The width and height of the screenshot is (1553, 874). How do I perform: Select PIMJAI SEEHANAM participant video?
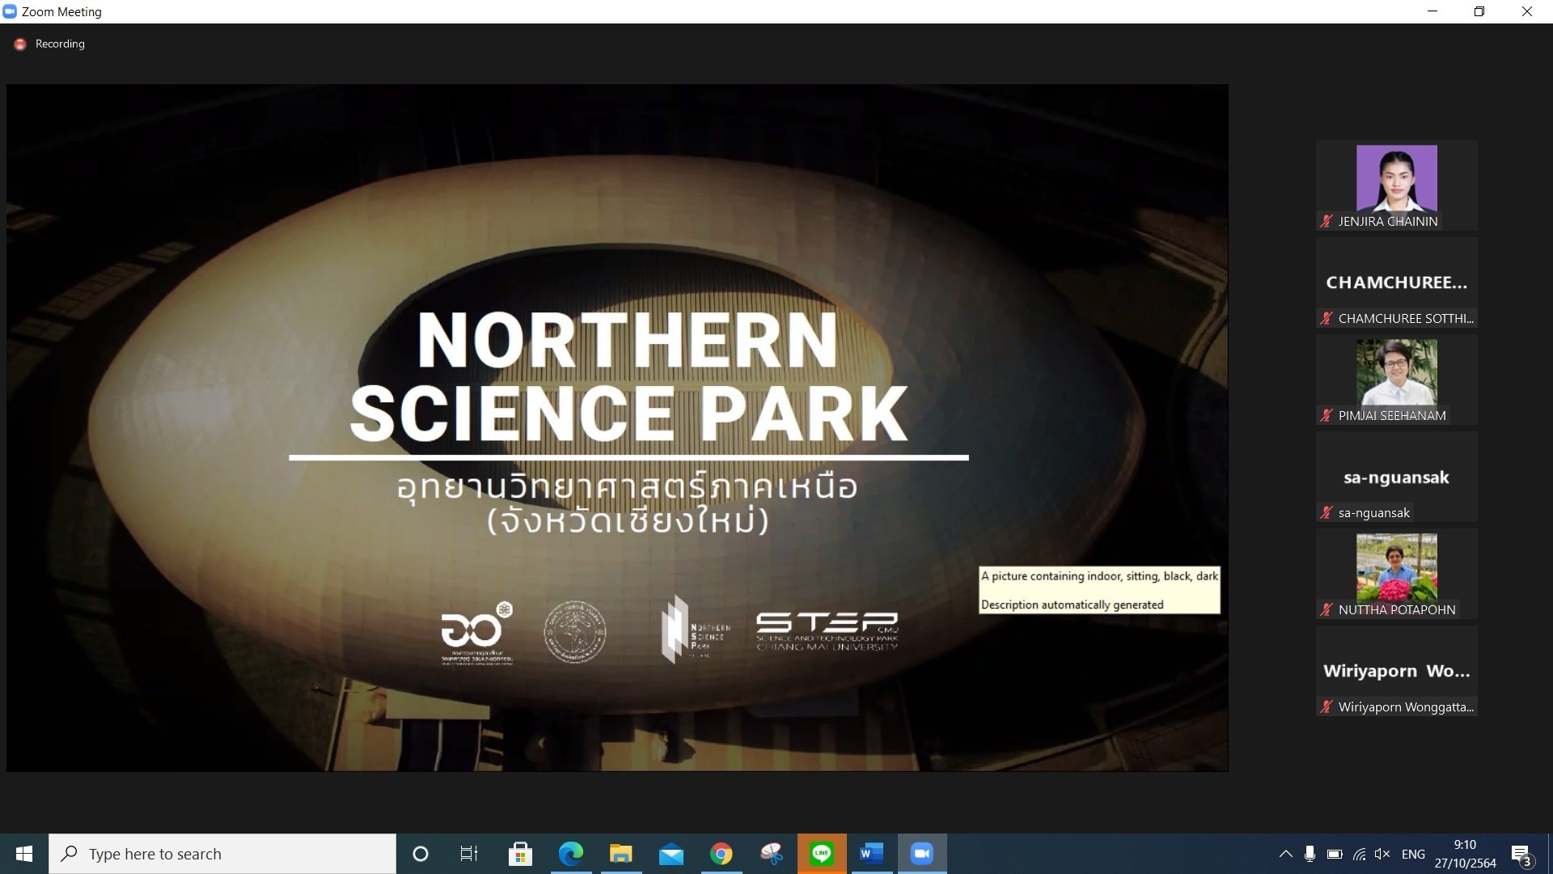[x=1397, y=380]
